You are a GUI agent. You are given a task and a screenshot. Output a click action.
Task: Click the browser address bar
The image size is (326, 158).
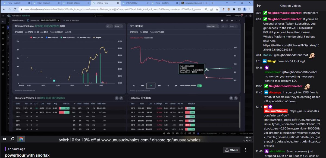109,9
